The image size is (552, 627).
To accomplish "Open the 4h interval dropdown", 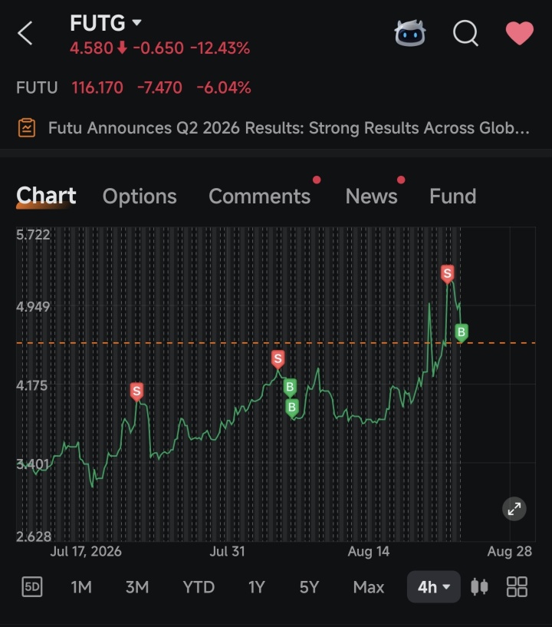I will tap(434, 587).
